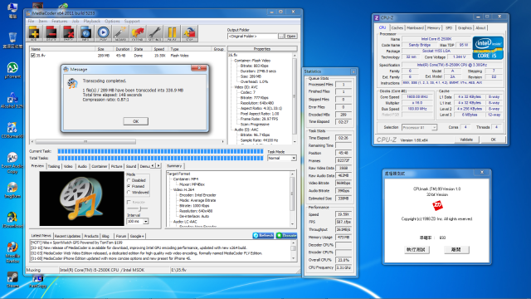Image resolution: width=531 pixels, height=299 pixels.
Task: Launch the Alcohol 52% desktop shortcut
Action: pyautogui.click(x=12, y=100)
